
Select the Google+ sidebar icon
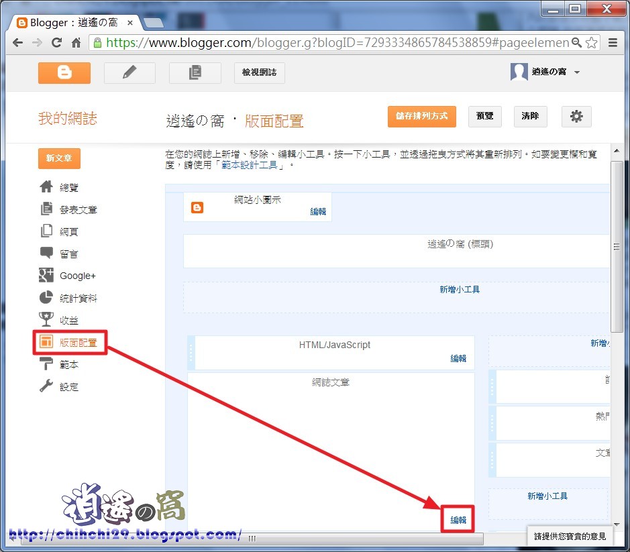click(x=44, y=276)
